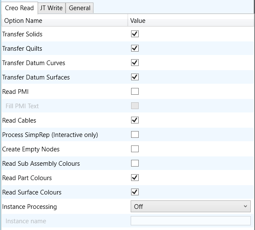The width and height of the screenshot is (255, 230).
Task: Click the Value column header
Action: tap(191, 21)
